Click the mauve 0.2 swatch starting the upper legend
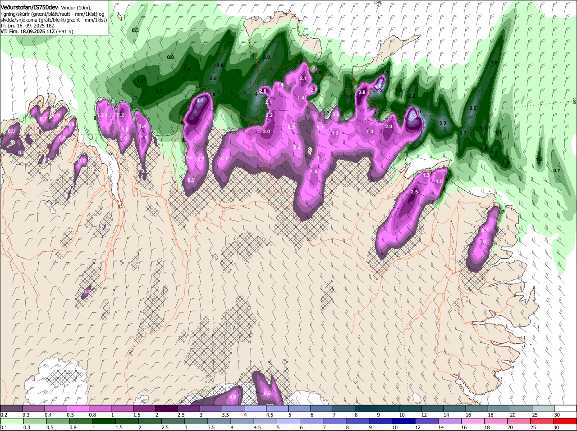Viewport: 577px width, 431px height. pos(11,408)
